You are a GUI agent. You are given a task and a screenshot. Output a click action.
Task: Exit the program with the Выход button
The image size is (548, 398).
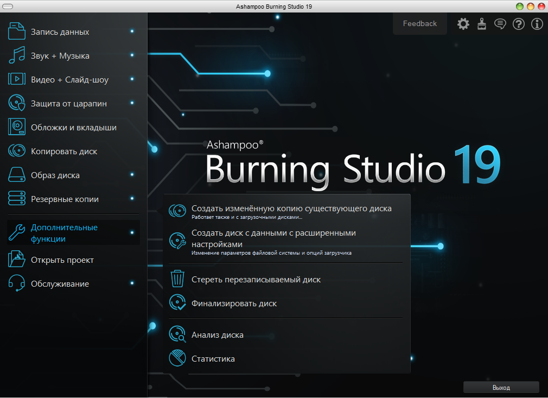(501, 388)
